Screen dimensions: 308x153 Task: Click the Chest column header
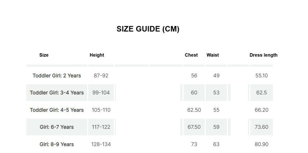[x=191, y=55]
